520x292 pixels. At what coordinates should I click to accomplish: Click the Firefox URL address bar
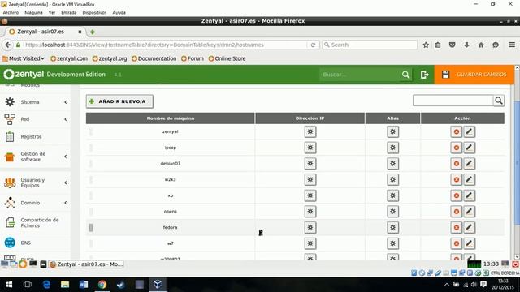(x=166, y=45)
